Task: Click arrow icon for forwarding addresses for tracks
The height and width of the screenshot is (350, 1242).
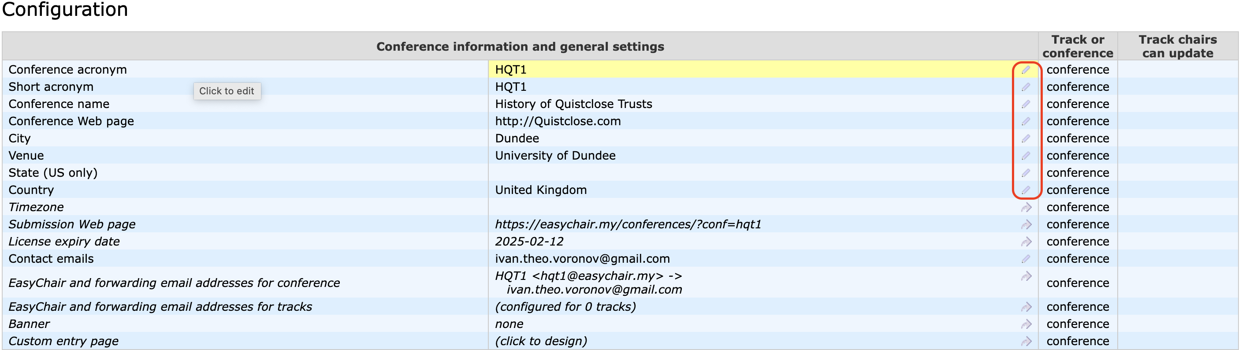Action: pos(1026,307)
